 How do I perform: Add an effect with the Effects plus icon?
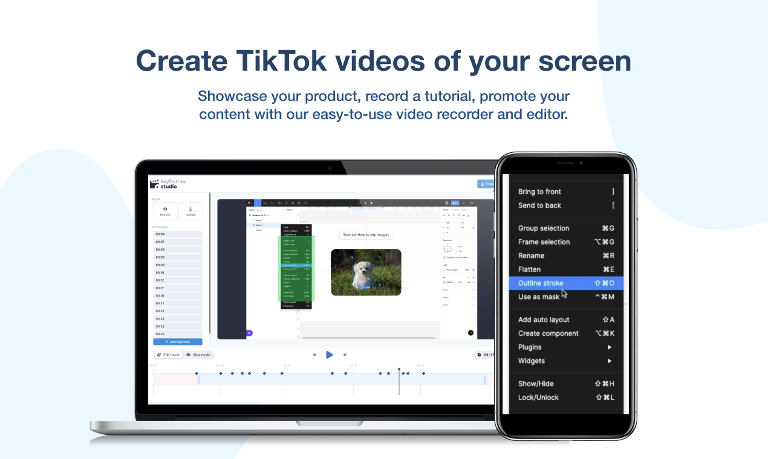point(473,297)
